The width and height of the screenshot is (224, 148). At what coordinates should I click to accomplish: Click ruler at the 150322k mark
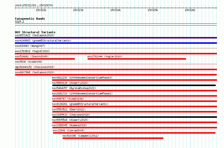coord(41,10)
